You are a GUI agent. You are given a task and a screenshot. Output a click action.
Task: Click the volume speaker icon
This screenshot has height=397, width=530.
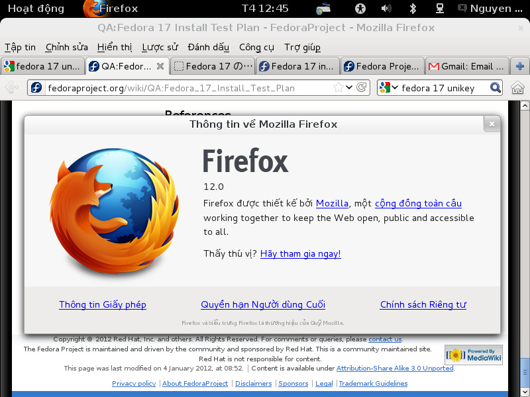386,9
